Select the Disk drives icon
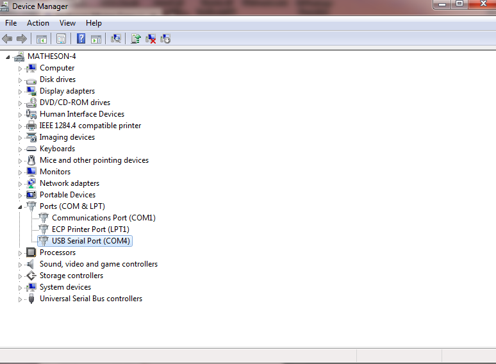This screenshot has height=364, width=496. 31,80
